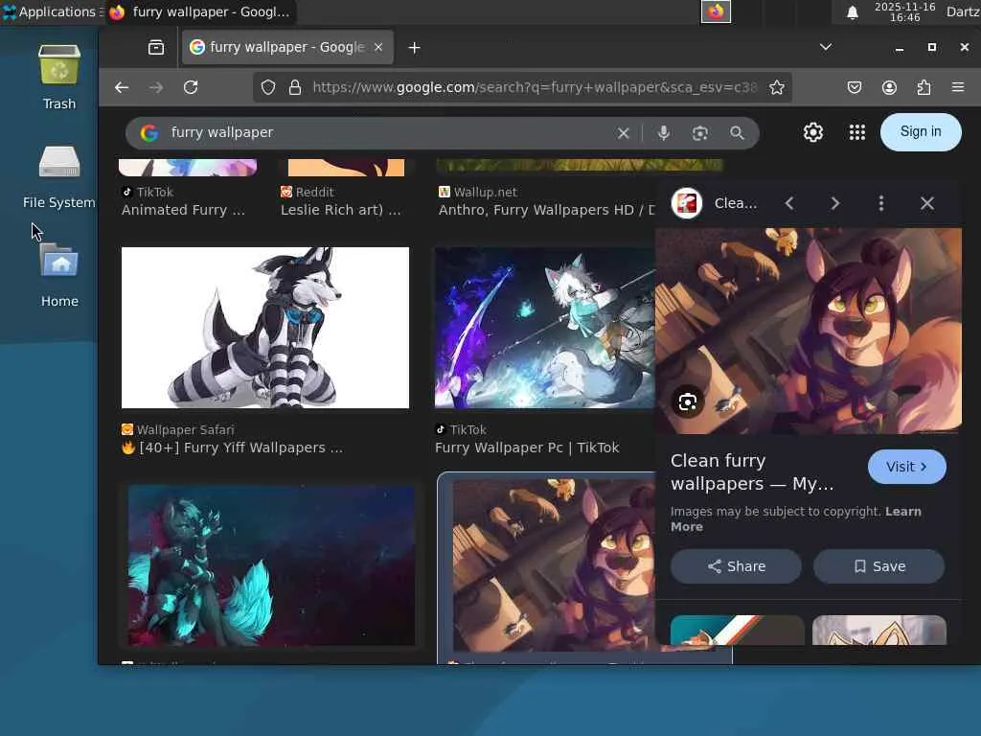Click the workspace switcher Firefox thumbnail
Image resolution: width=981 pixels, height=736 pixels.
tap(716, 11)
